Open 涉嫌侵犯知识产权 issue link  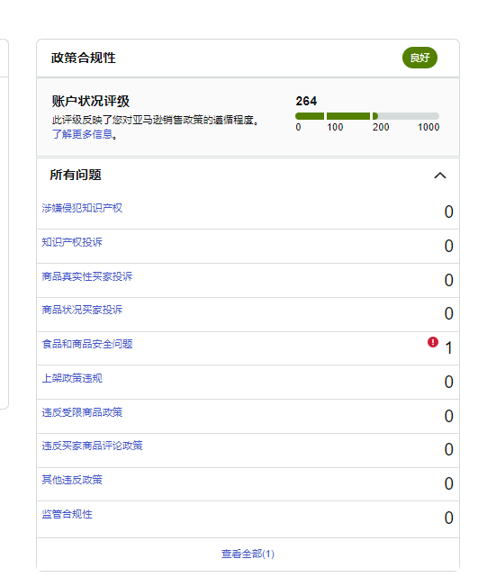pyautogui.click(x=82, y=208)
